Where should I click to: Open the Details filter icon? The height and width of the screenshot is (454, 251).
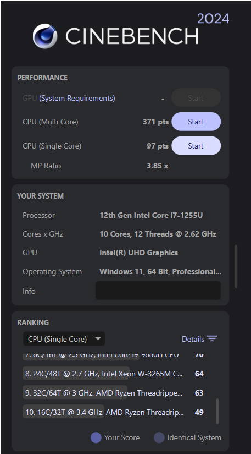click(212, 339)
